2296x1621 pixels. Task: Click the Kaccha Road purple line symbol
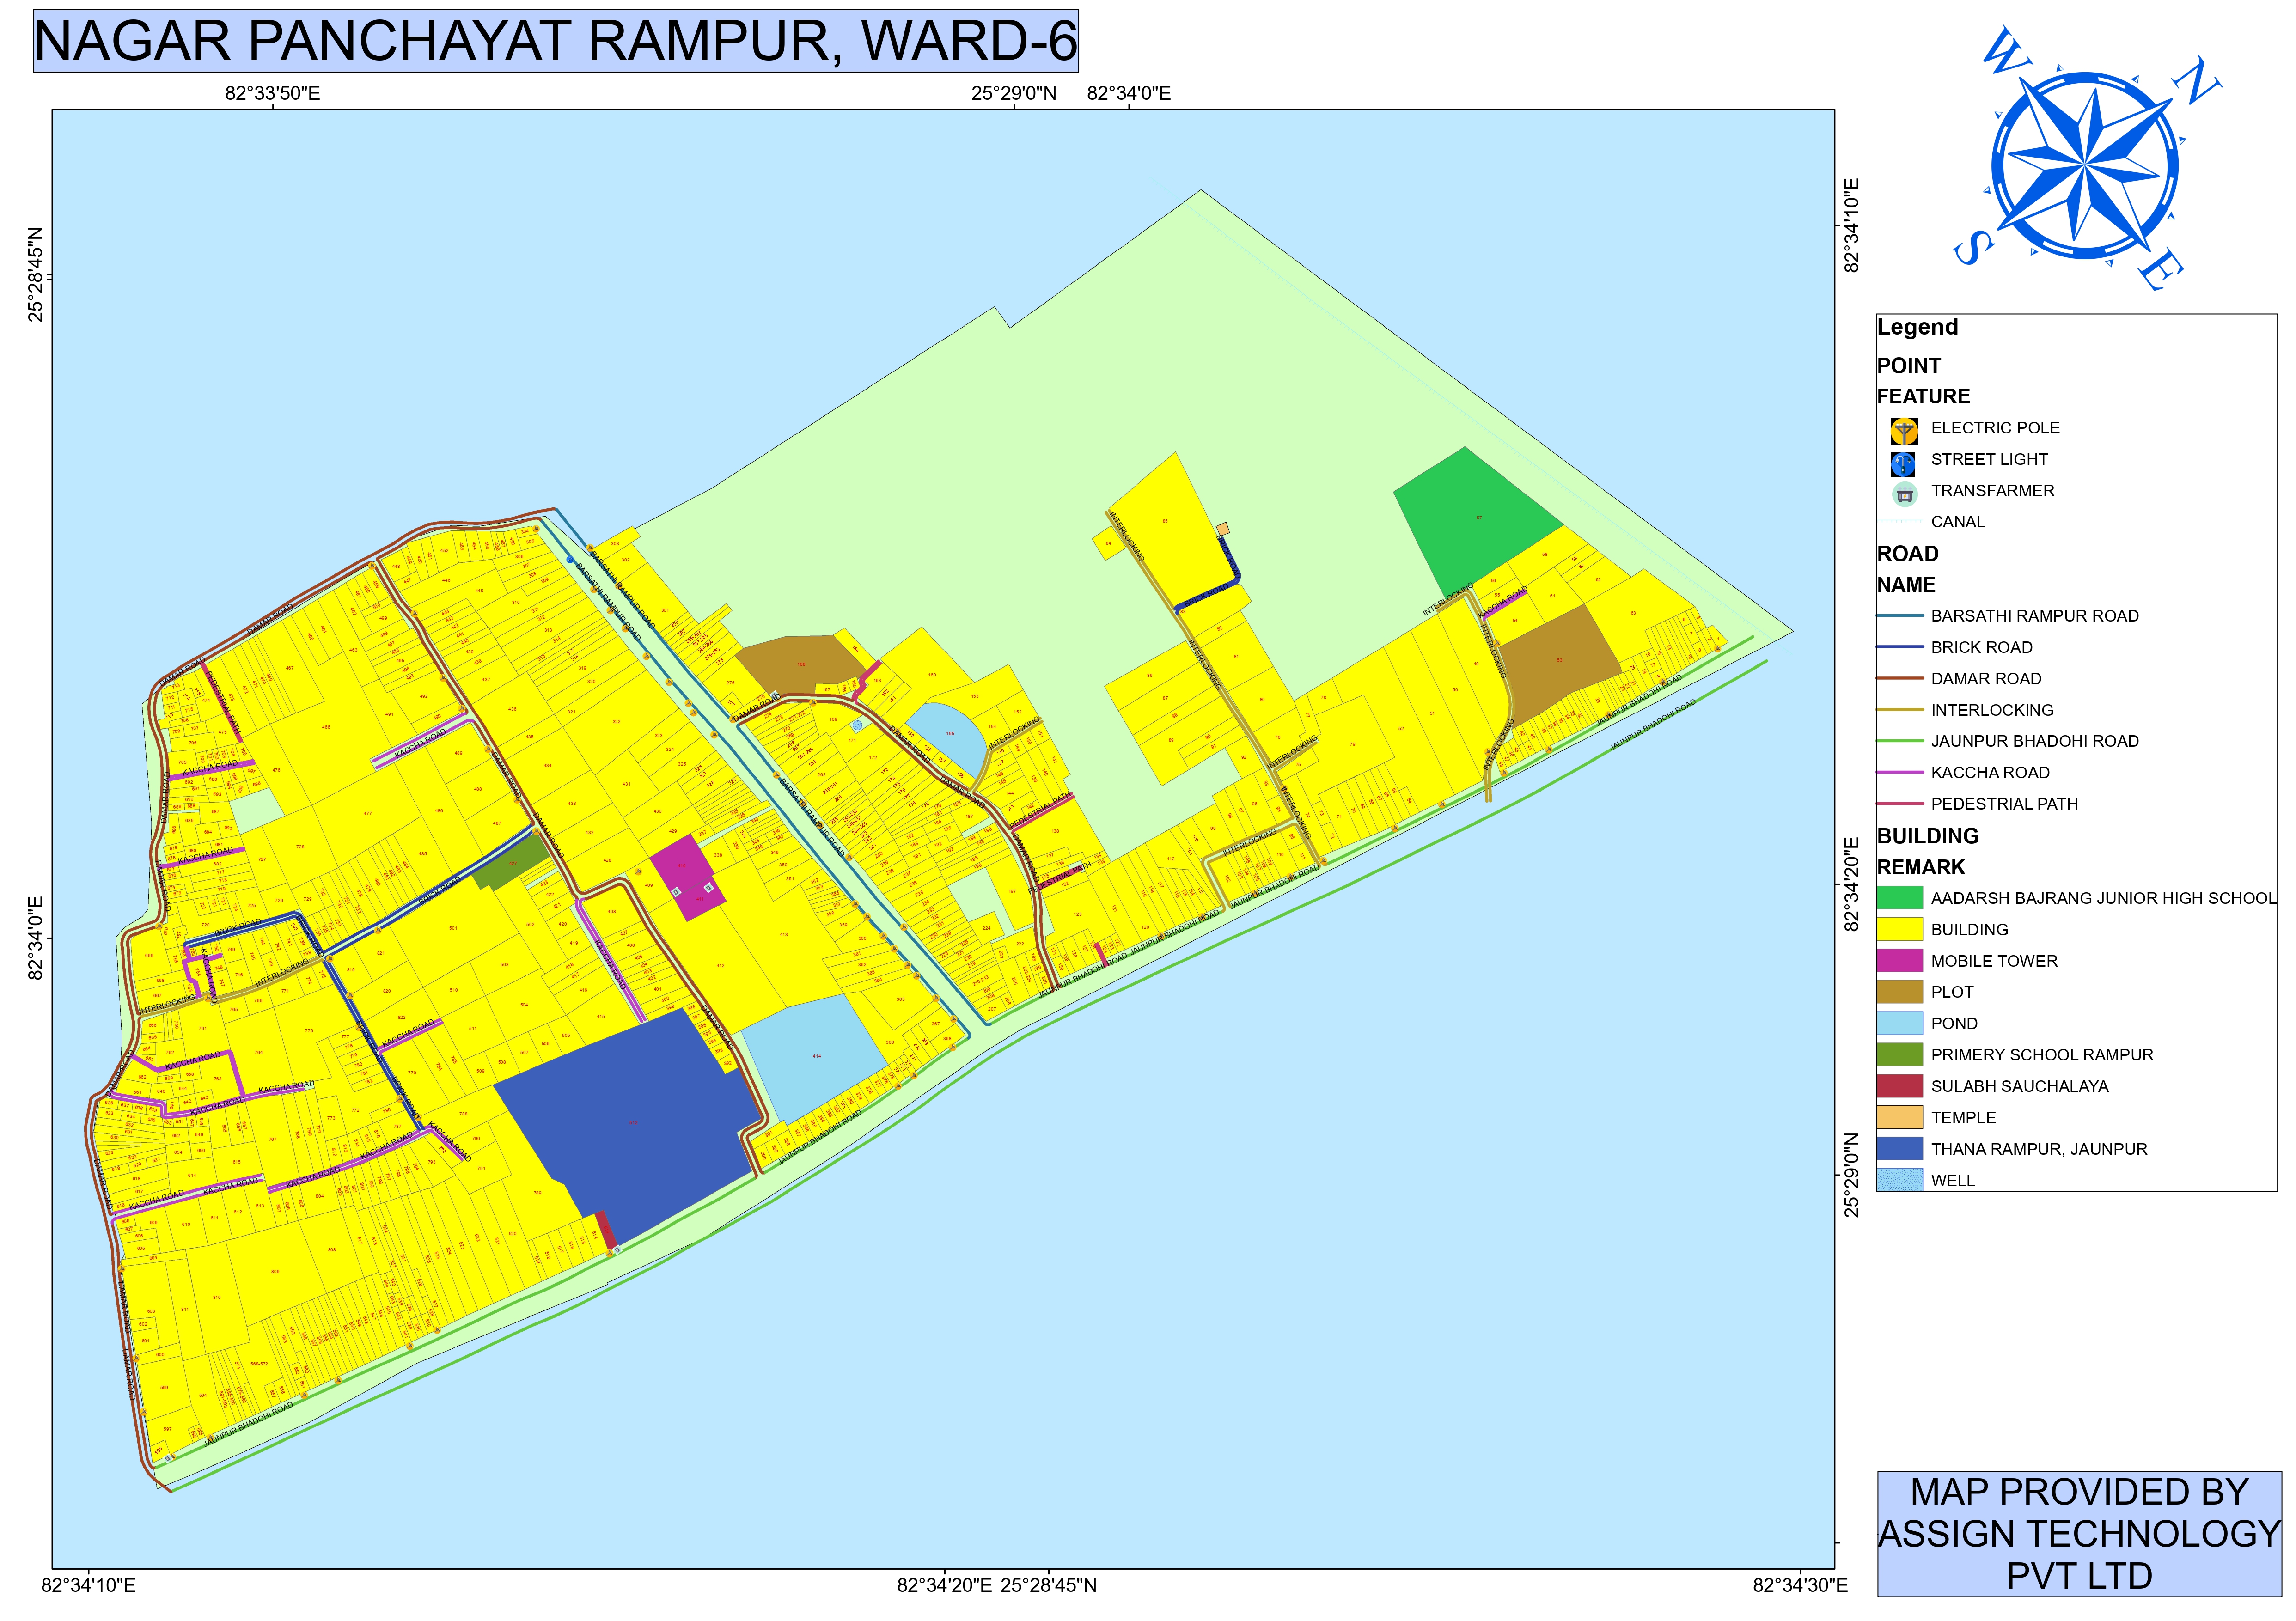point(1899,772)
